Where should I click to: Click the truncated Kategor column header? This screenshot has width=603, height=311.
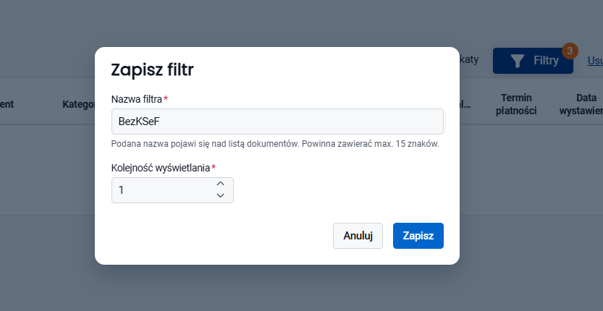click(79, 104)
